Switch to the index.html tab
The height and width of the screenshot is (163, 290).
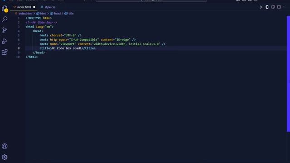point(24,7)
